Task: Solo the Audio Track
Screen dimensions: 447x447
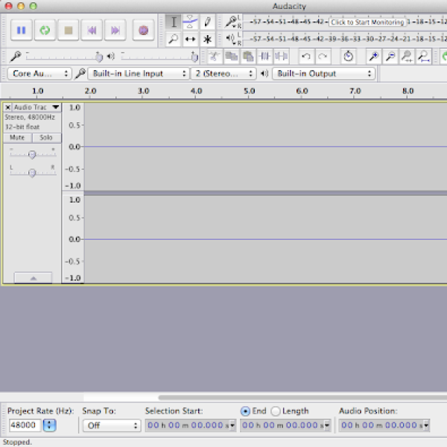Action: (46, 138)
